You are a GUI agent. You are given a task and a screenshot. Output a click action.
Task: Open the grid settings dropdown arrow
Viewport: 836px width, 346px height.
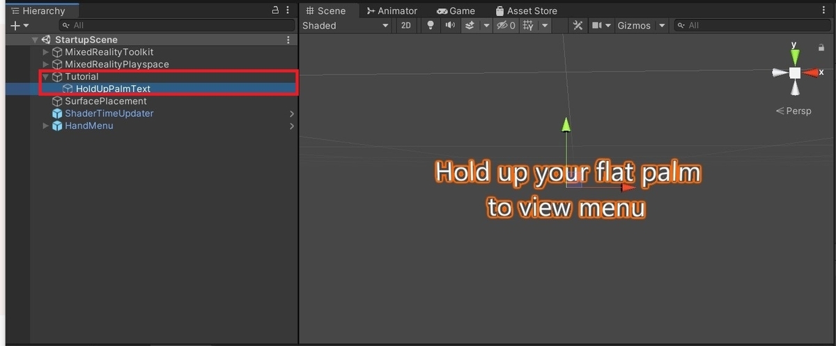coord(544,26)
